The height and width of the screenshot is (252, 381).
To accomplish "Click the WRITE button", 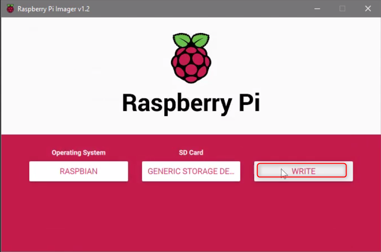I will coord(303,171).
